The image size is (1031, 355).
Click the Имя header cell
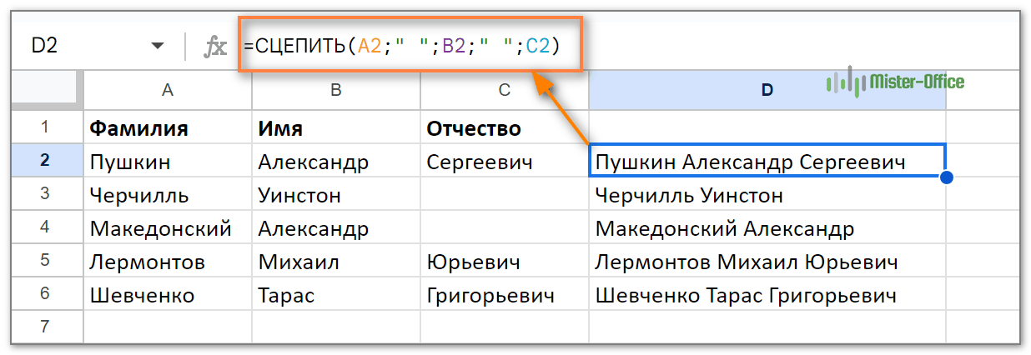point(336,127)
